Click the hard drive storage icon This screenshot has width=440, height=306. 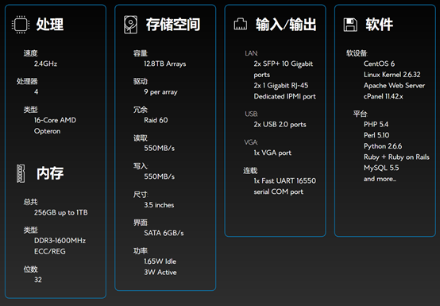[x=131, y=25]
